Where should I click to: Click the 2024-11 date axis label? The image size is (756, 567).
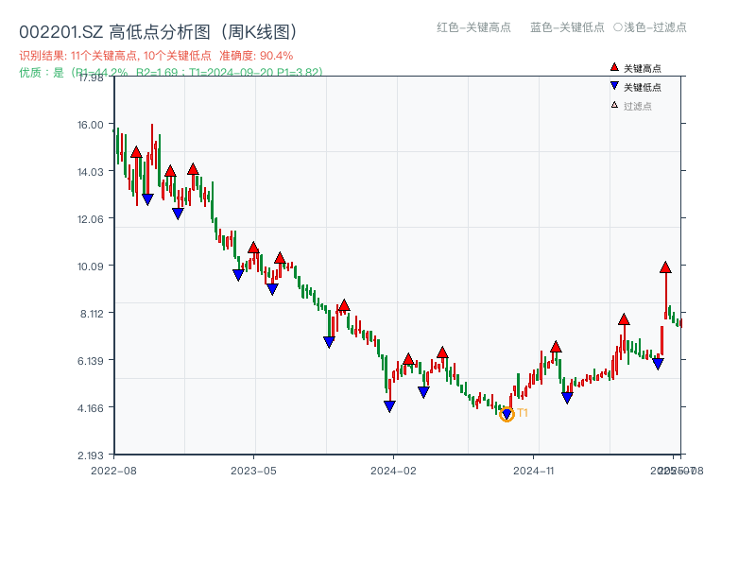point(533,471)
